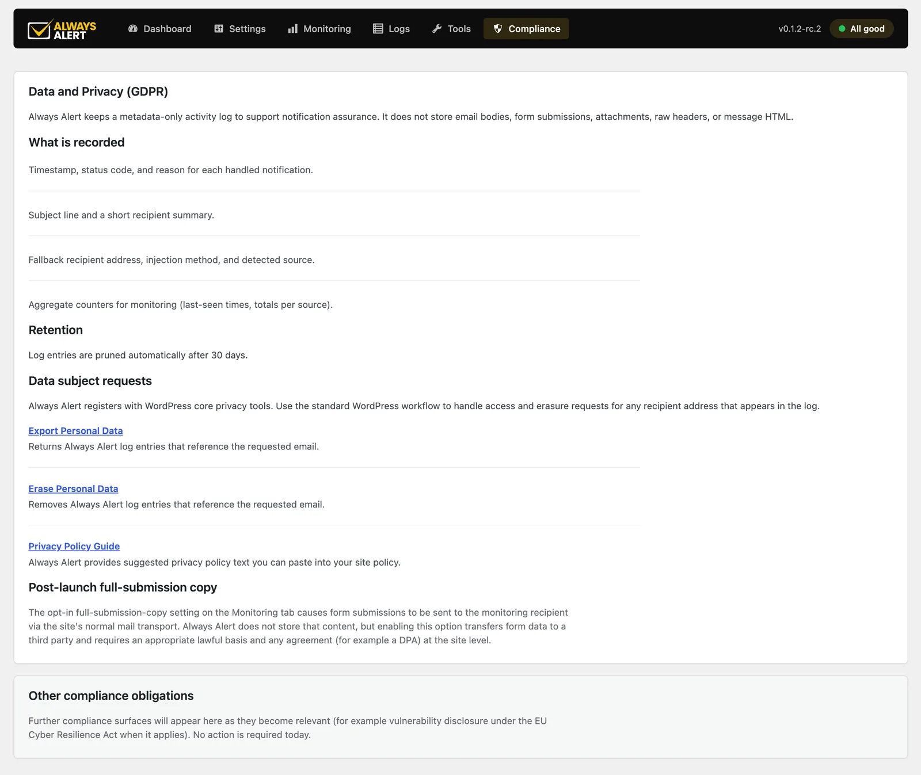The image size is (921, 775).
Task: Click the Tools wrench icon
Action: click(437, 29)
